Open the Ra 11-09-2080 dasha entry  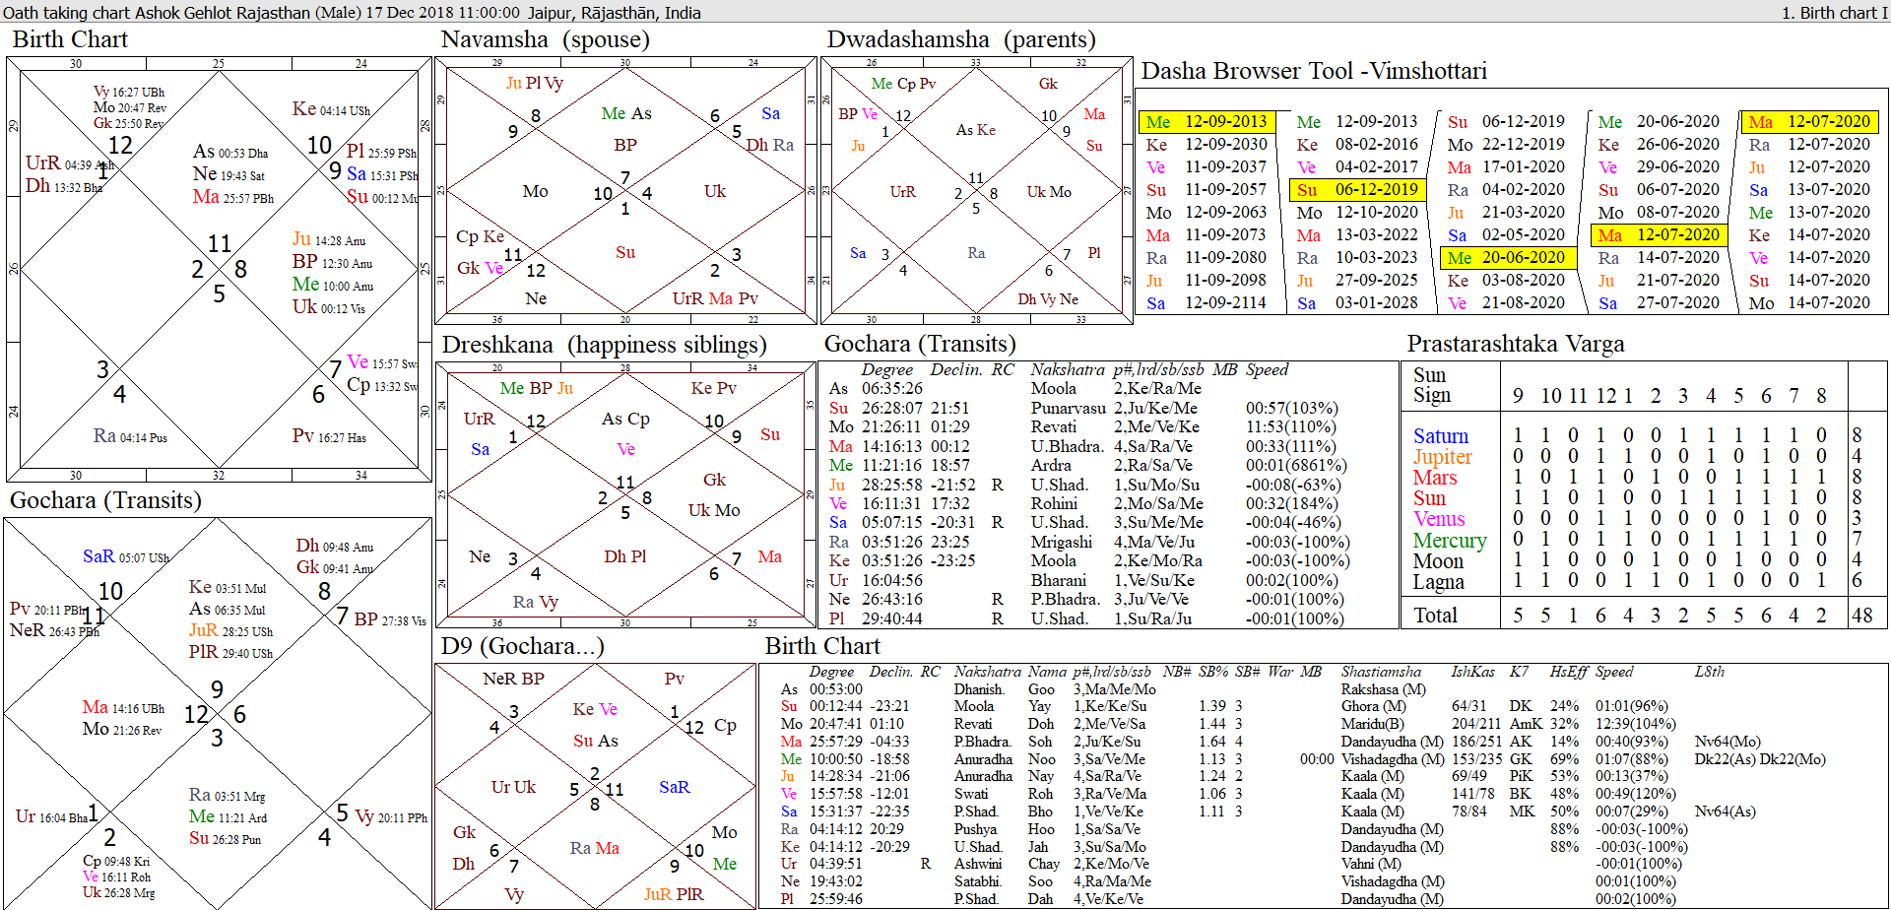click(1206, 257)
